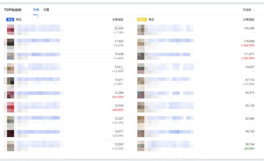This screenshot has height=161, width=264.
Task: Switch to the 流量 tab
Action: [46, 10]
